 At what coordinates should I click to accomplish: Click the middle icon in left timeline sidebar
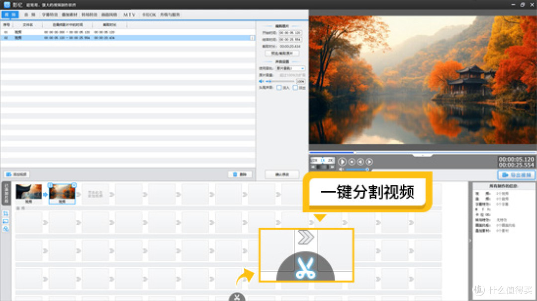[6, 221]
